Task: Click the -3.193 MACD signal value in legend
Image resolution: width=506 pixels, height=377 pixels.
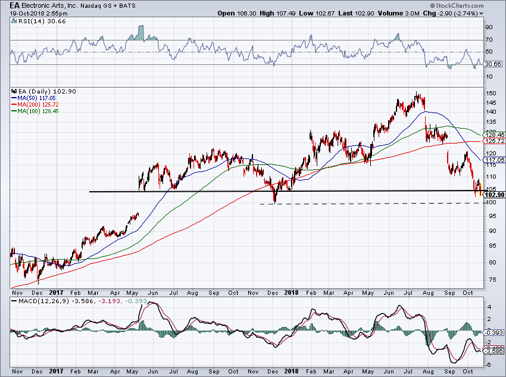Action: click(109, 301)
